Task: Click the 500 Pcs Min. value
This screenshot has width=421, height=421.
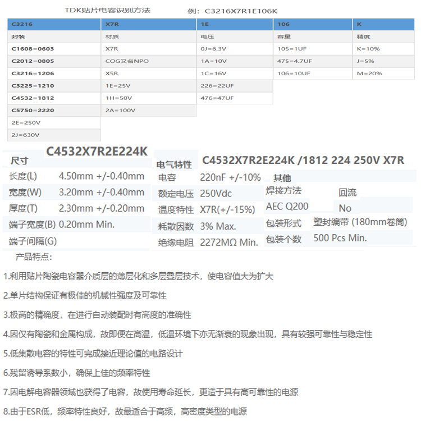Action: click(x=340, y=238)
